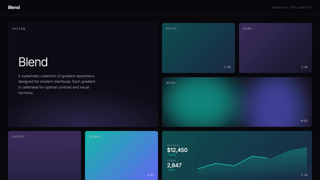Select the DUSK gradient card
This screenshot has width=320, height=180.
tap(275, 48)
